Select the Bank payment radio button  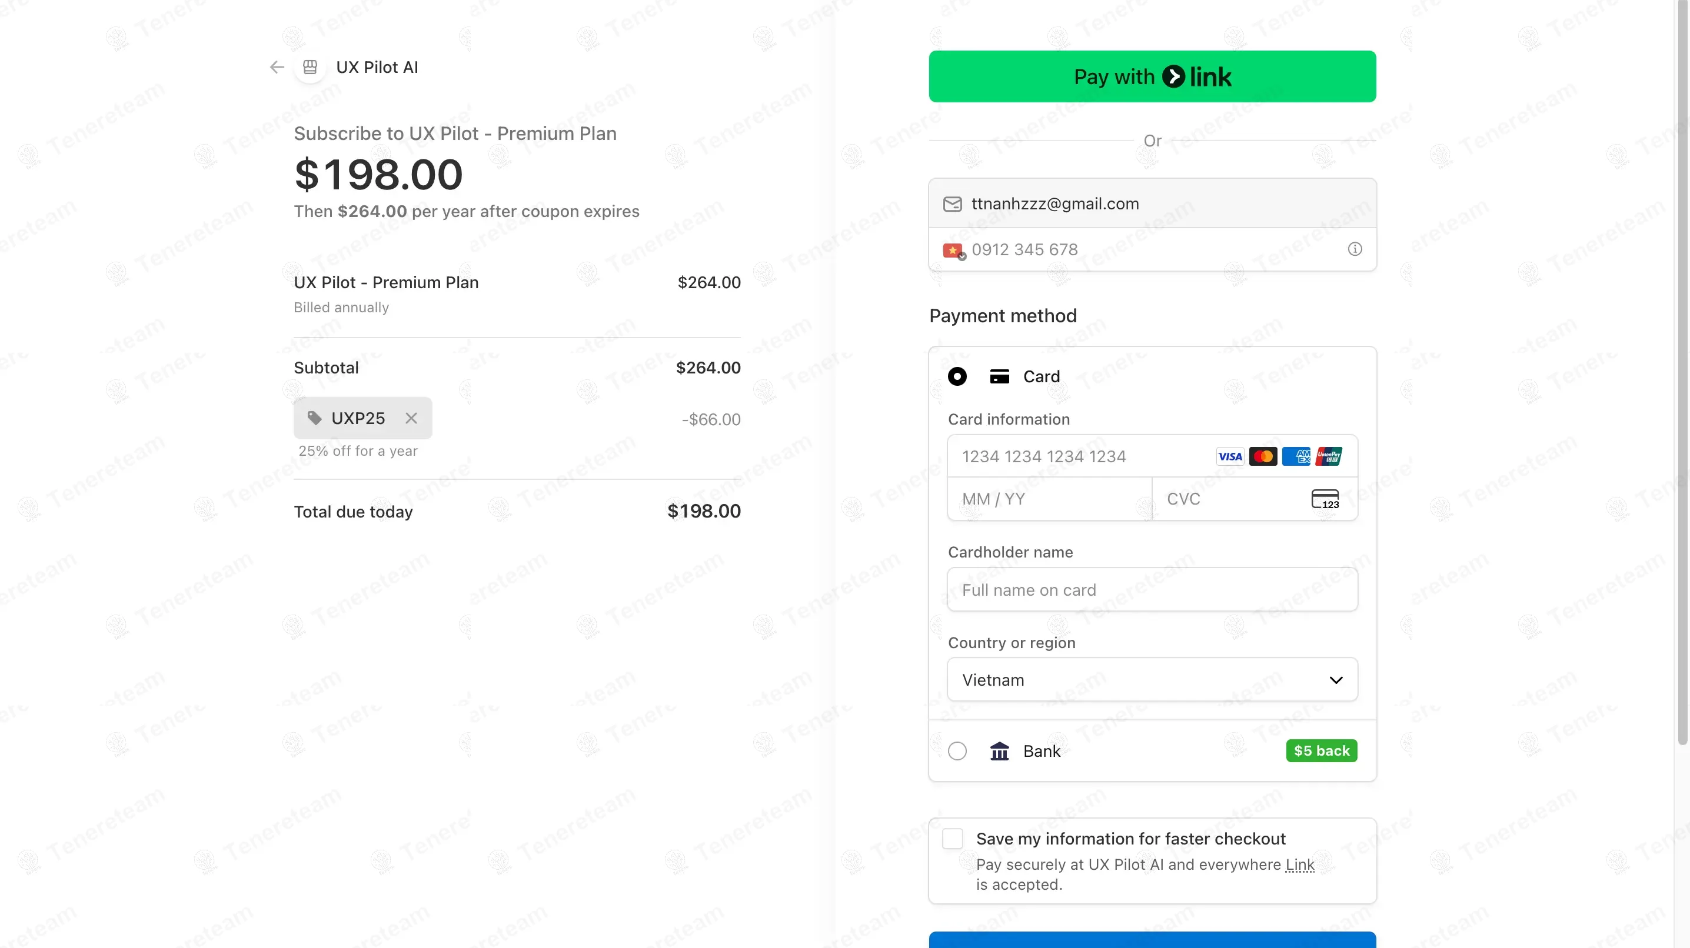(x=958, y=750)
